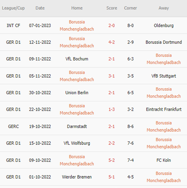
Task: Open the 4-2 score against Borussia Dortmund
Action: tap(111, 42)
